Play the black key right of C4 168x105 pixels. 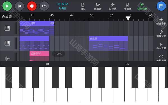55,77
